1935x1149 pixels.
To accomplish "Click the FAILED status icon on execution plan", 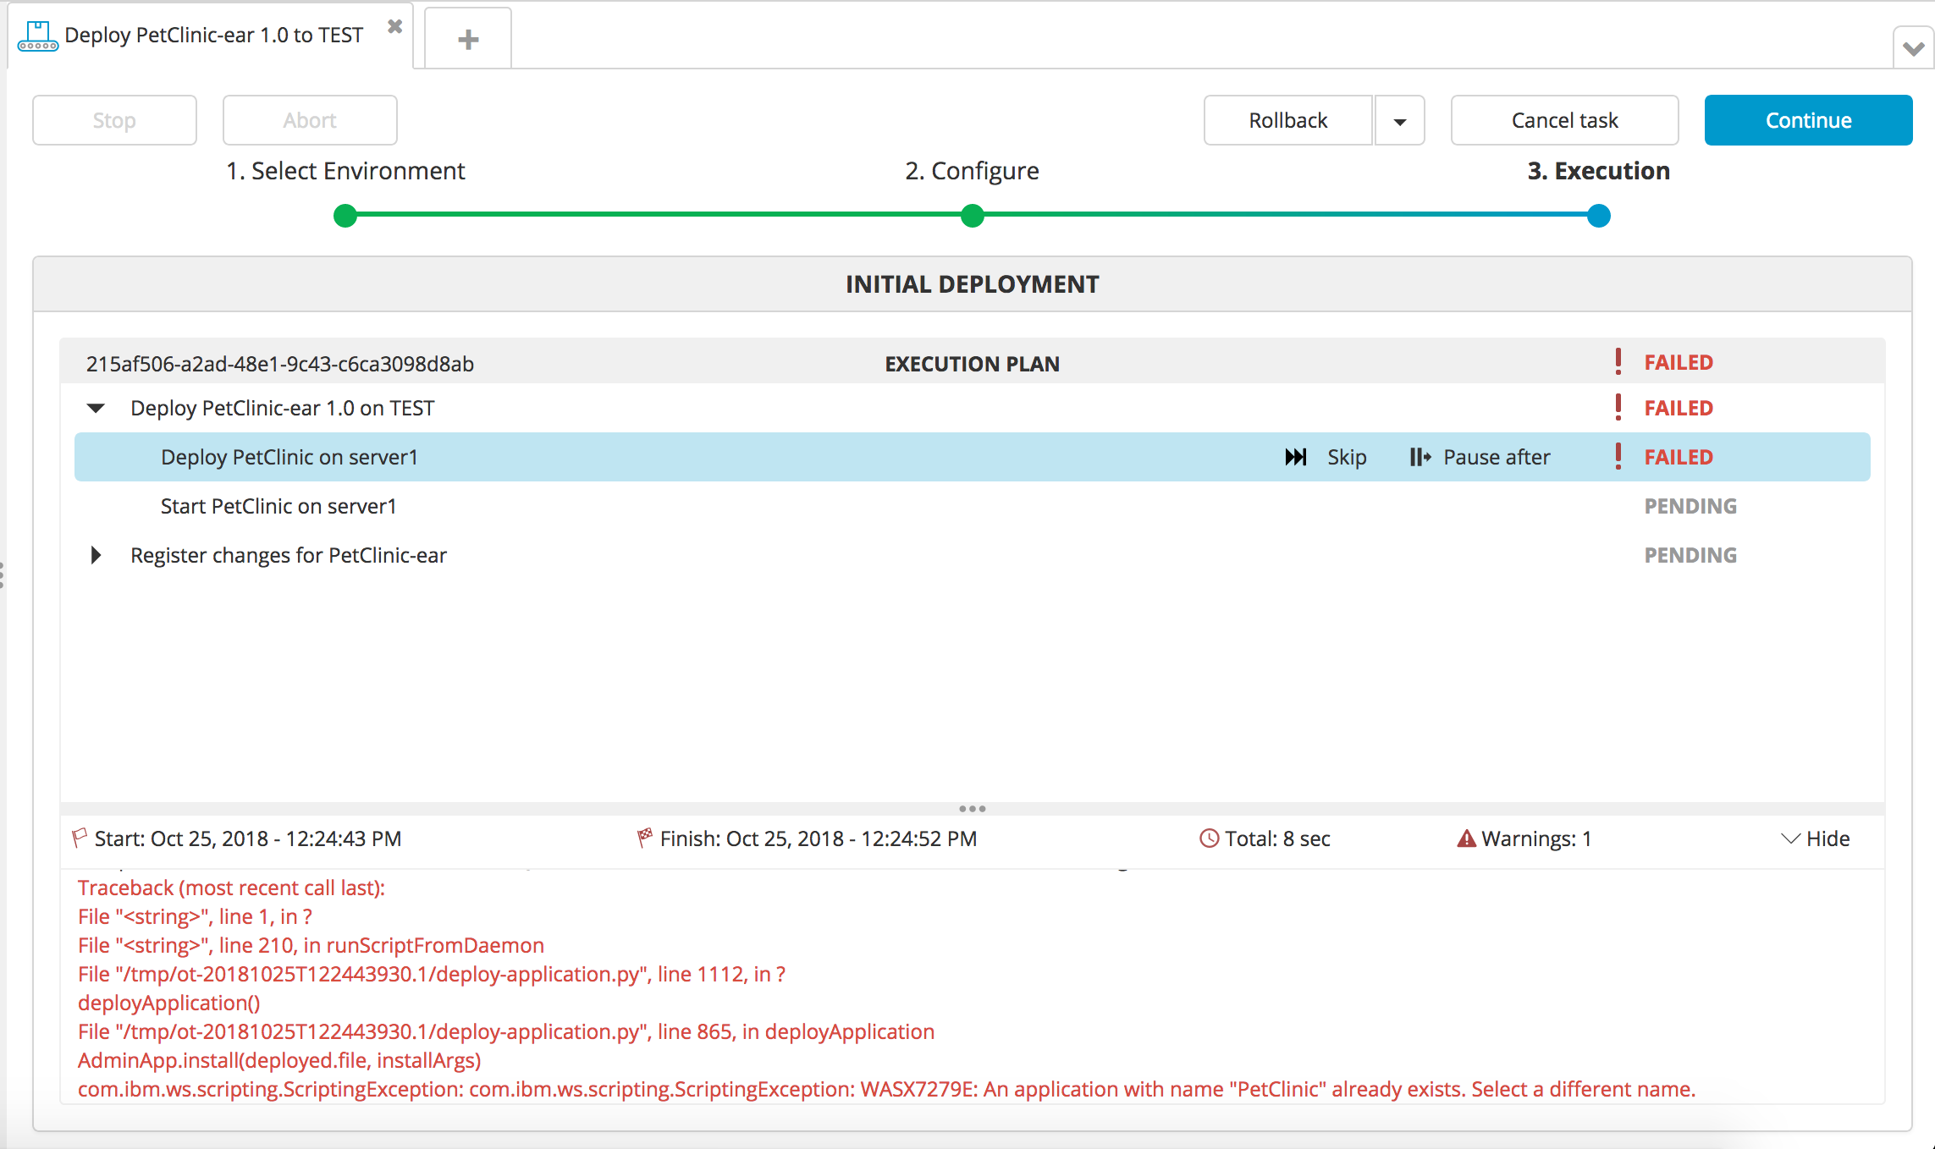I will (x=1619, y=362).
